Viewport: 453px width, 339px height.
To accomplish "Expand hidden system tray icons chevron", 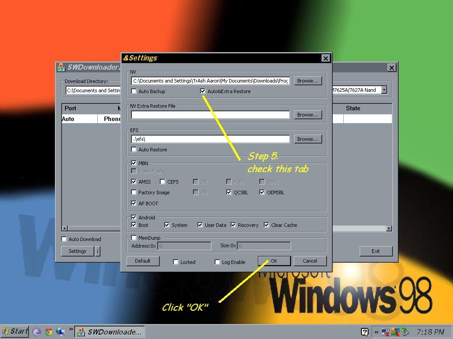I will [376, 332].
